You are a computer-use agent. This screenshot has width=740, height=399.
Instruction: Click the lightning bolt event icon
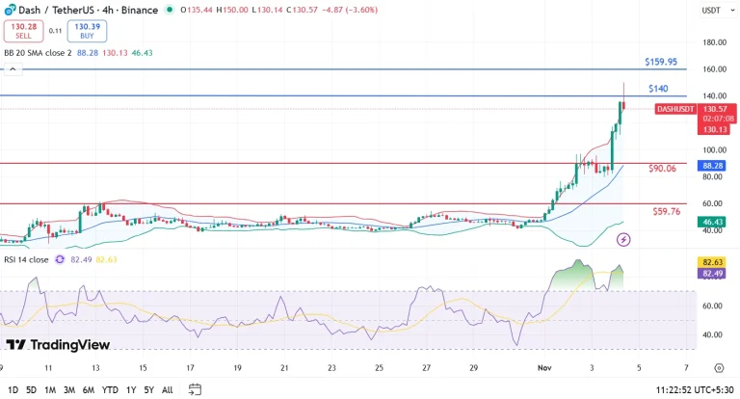click(609, 238)
